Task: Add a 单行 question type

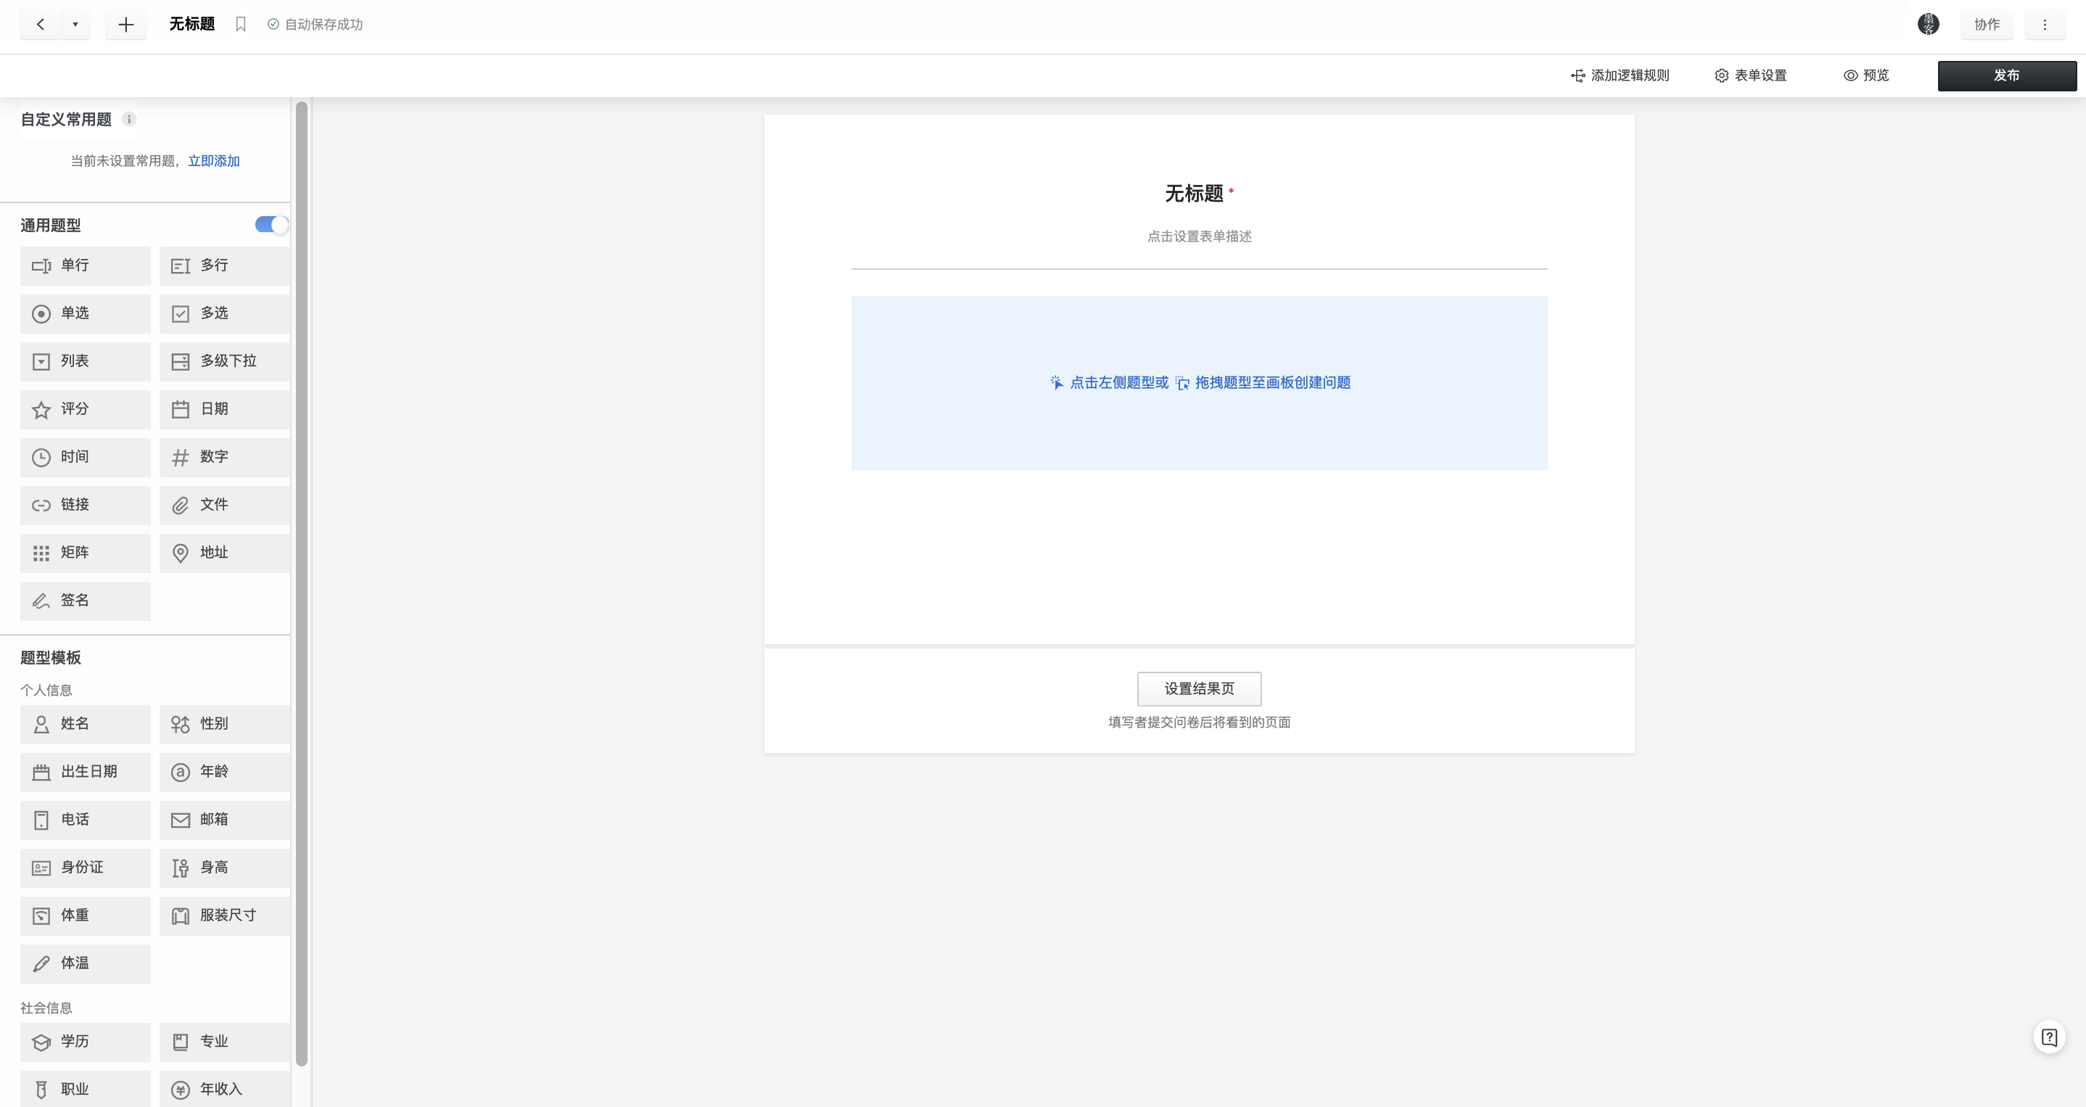Action: (85, 266)
